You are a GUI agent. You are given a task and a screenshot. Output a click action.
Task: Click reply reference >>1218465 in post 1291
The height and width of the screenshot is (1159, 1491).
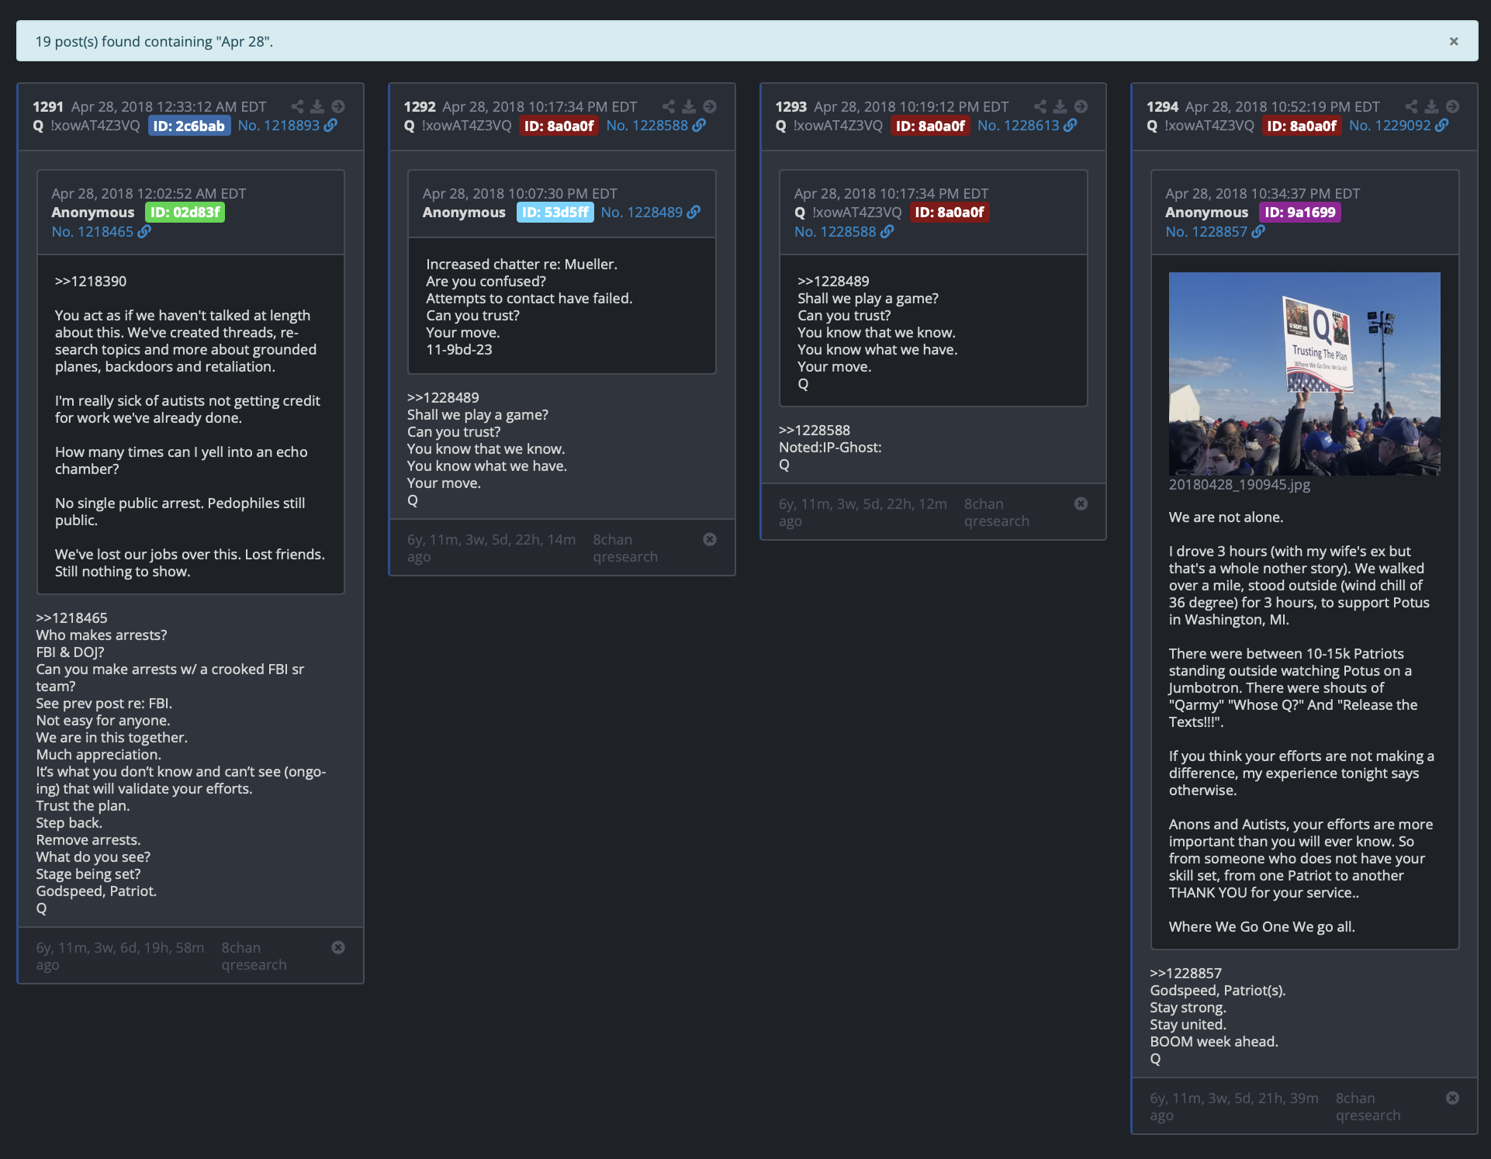pos(71,618)
